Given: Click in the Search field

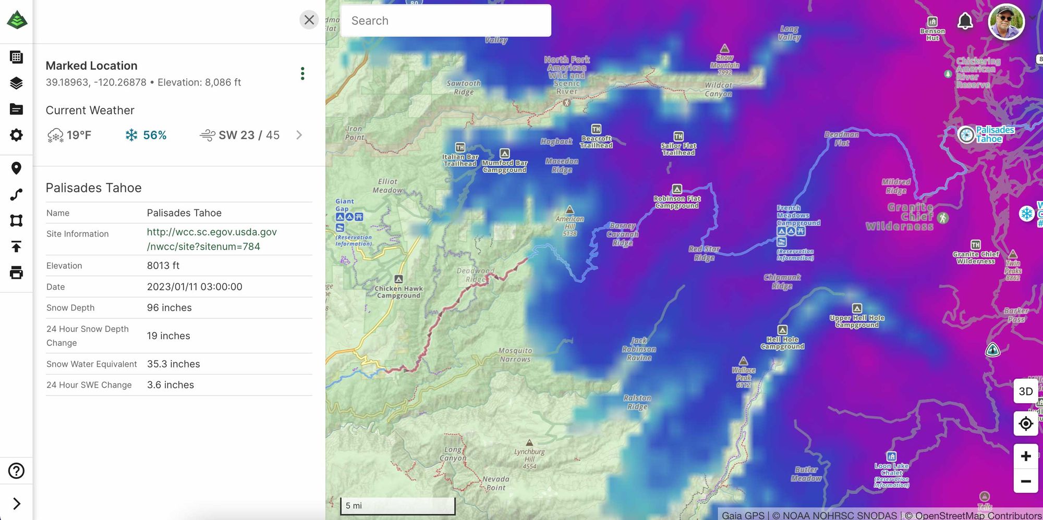Looking at the screenshot, I should point(446,20).
